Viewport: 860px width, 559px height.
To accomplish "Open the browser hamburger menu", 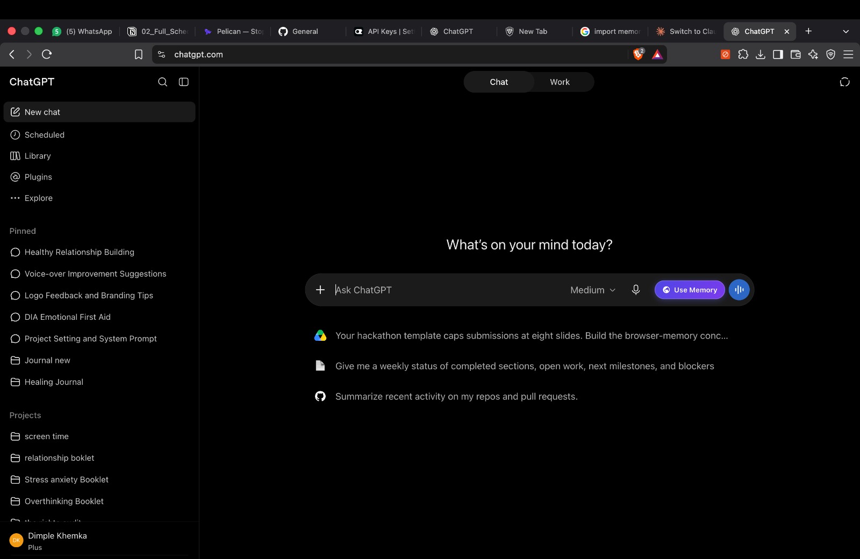I will pyautogui.click(x=848, y=54).
